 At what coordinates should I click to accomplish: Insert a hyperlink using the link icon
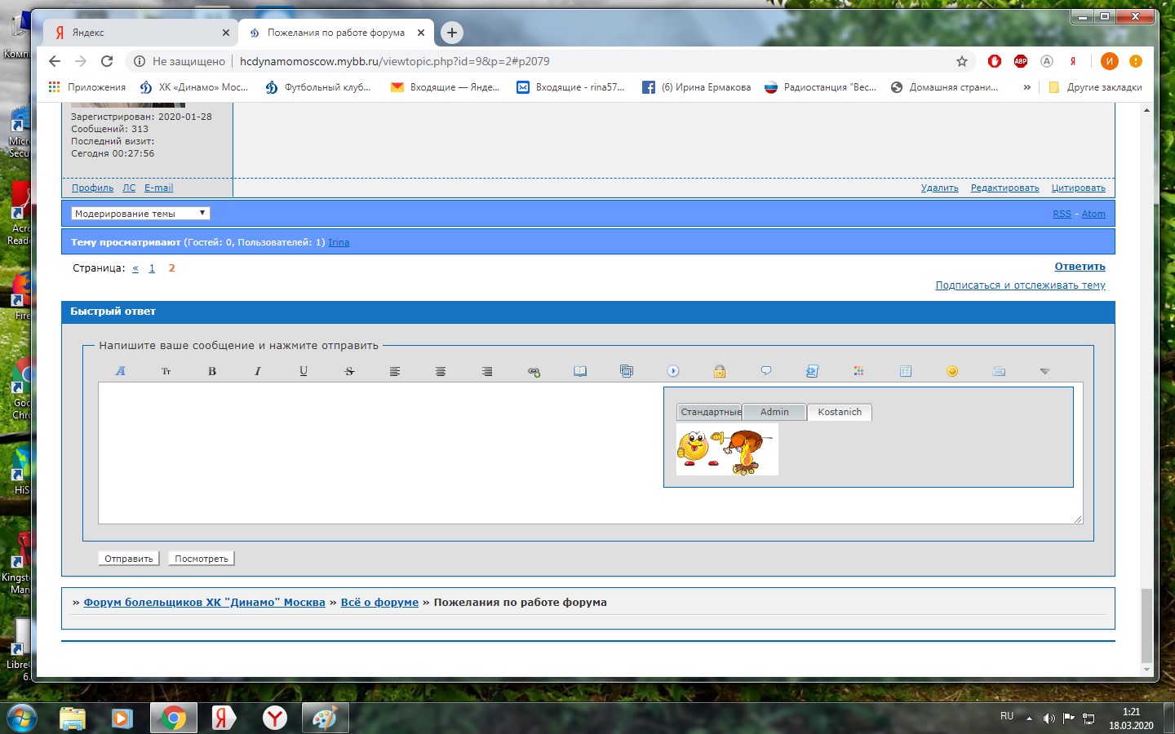pos(534,372)
